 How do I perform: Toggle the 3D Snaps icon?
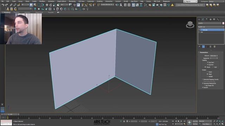(x=83, y=5)
